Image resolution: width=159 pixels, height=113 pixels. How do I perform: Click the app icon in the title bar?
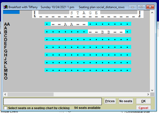pos(5,7)
